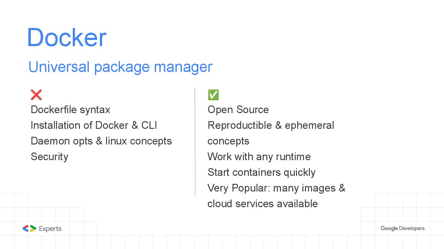Click the "Start containers quickly" line

pos(261,172)
